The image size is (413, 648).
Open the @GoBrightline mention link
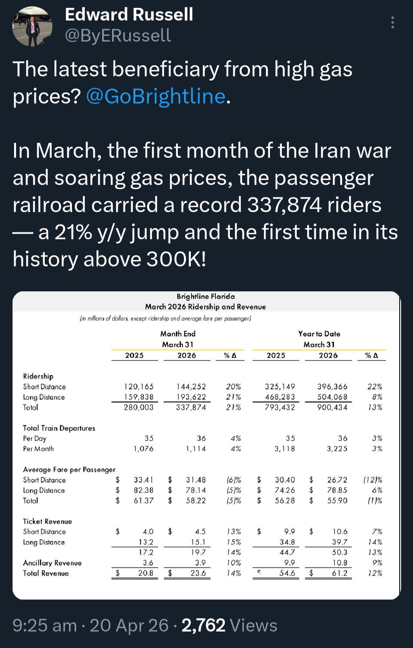click(x=156, y=96)
